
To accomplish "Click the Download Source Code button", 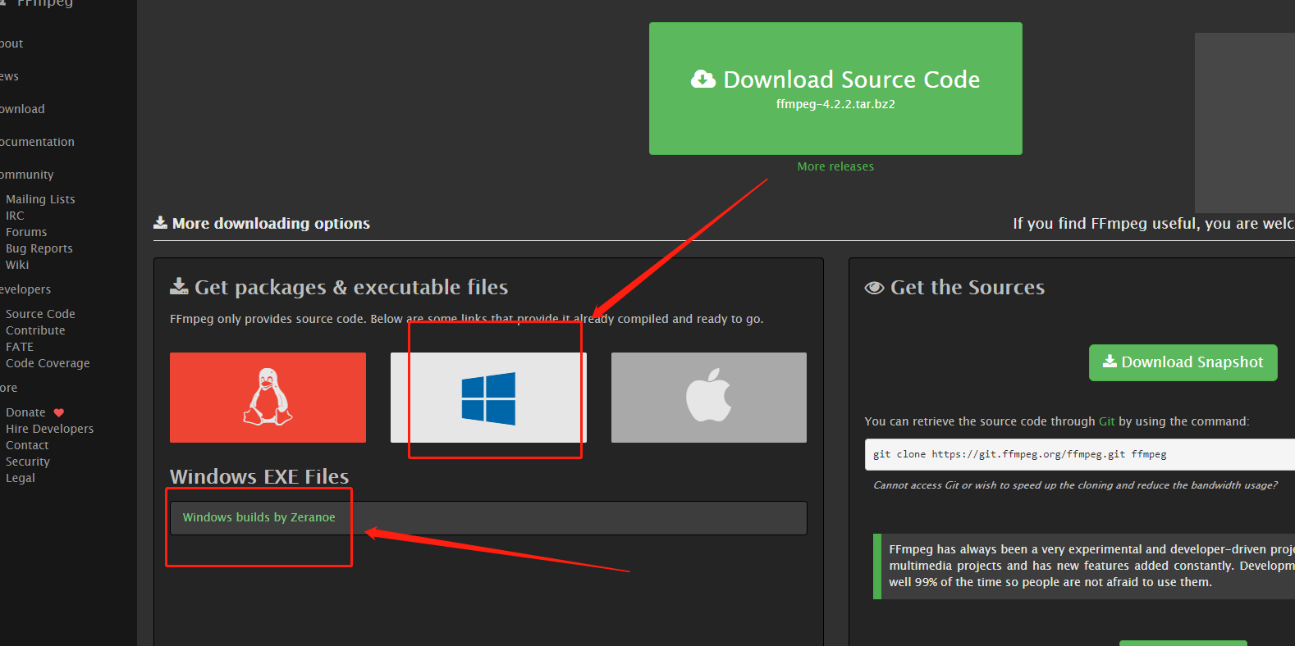I will 835,89.
